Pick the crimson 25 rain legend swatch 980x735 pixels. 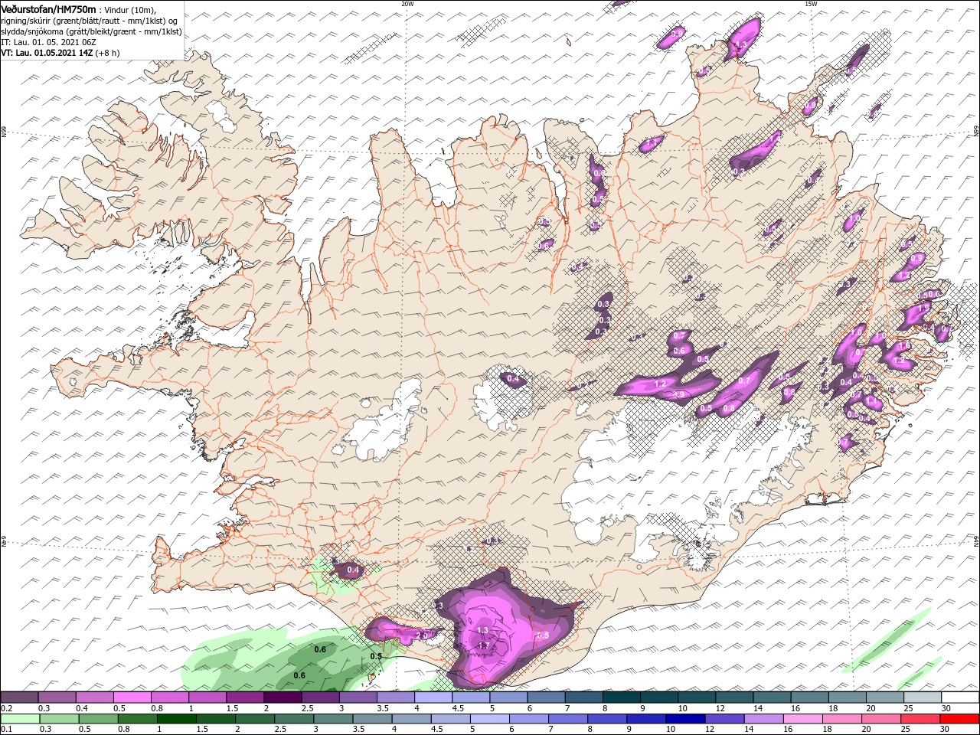(920, 719)
